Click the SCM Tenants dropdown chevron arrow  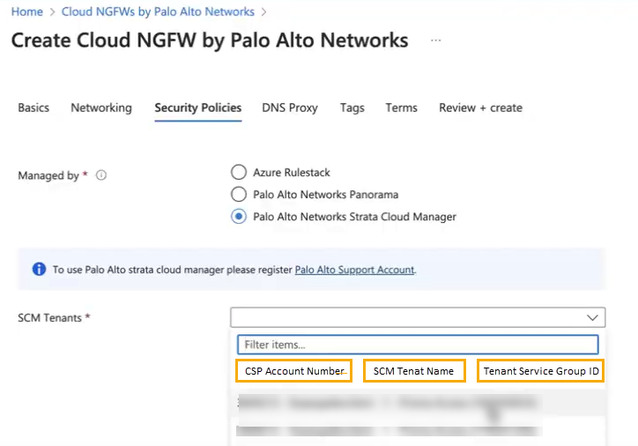pos(592,317)
